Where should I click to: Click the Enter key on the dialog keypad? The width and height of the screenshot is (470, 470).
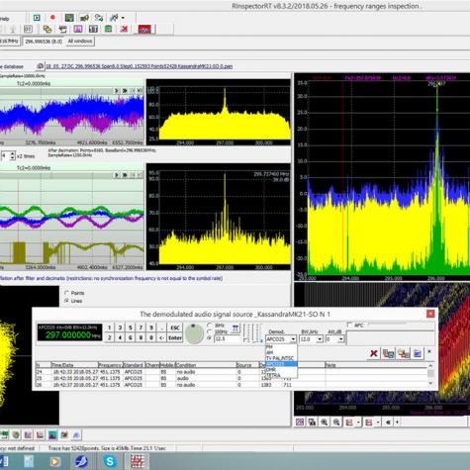click(x=175, y=338)
